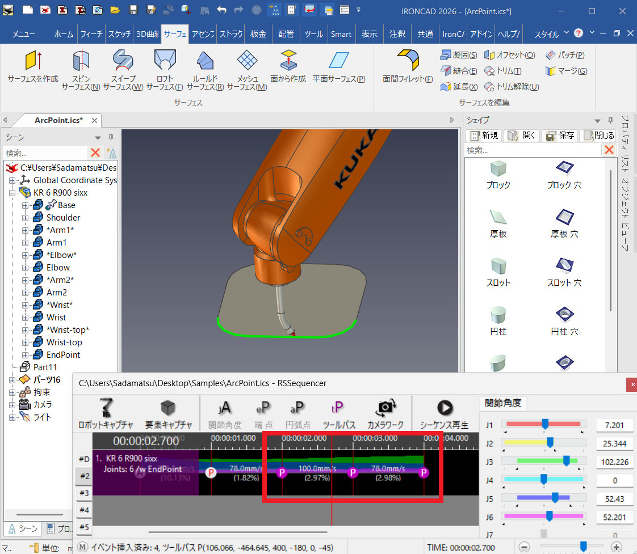Viewport: 637px width, 554px height.
Task: Click the 円弧点 sequencer tool
Action: pyautogui.click(x=298, y=414)
